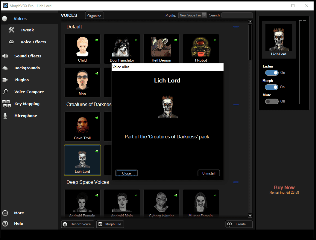Click the Morph File button
The height and width of the screenshot is (240, 316).
(x=110, y=224)
